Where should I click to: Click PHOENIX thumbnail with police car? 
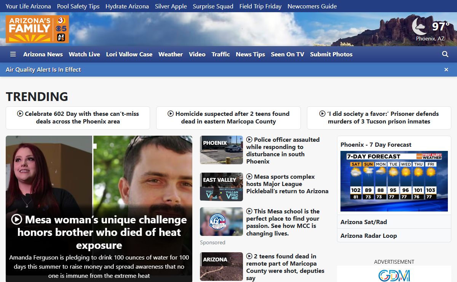(221, 150)
